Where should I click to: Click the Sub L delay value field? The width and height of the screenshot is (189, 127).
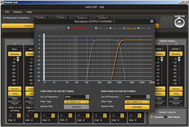click(13, 115)
